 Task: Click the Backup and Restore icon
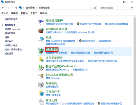pos(41,68)
